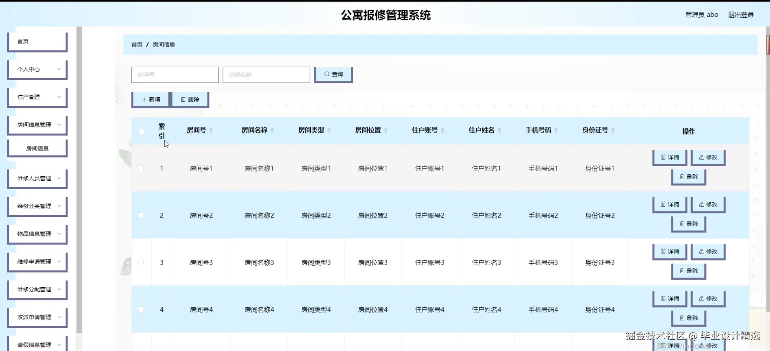Expand the 维修分类管理 sidebar menu
Screen dimensions: 770x351
37,206
